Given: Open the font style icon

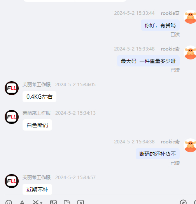Looking at the screenshot, I should coord(22,202).
